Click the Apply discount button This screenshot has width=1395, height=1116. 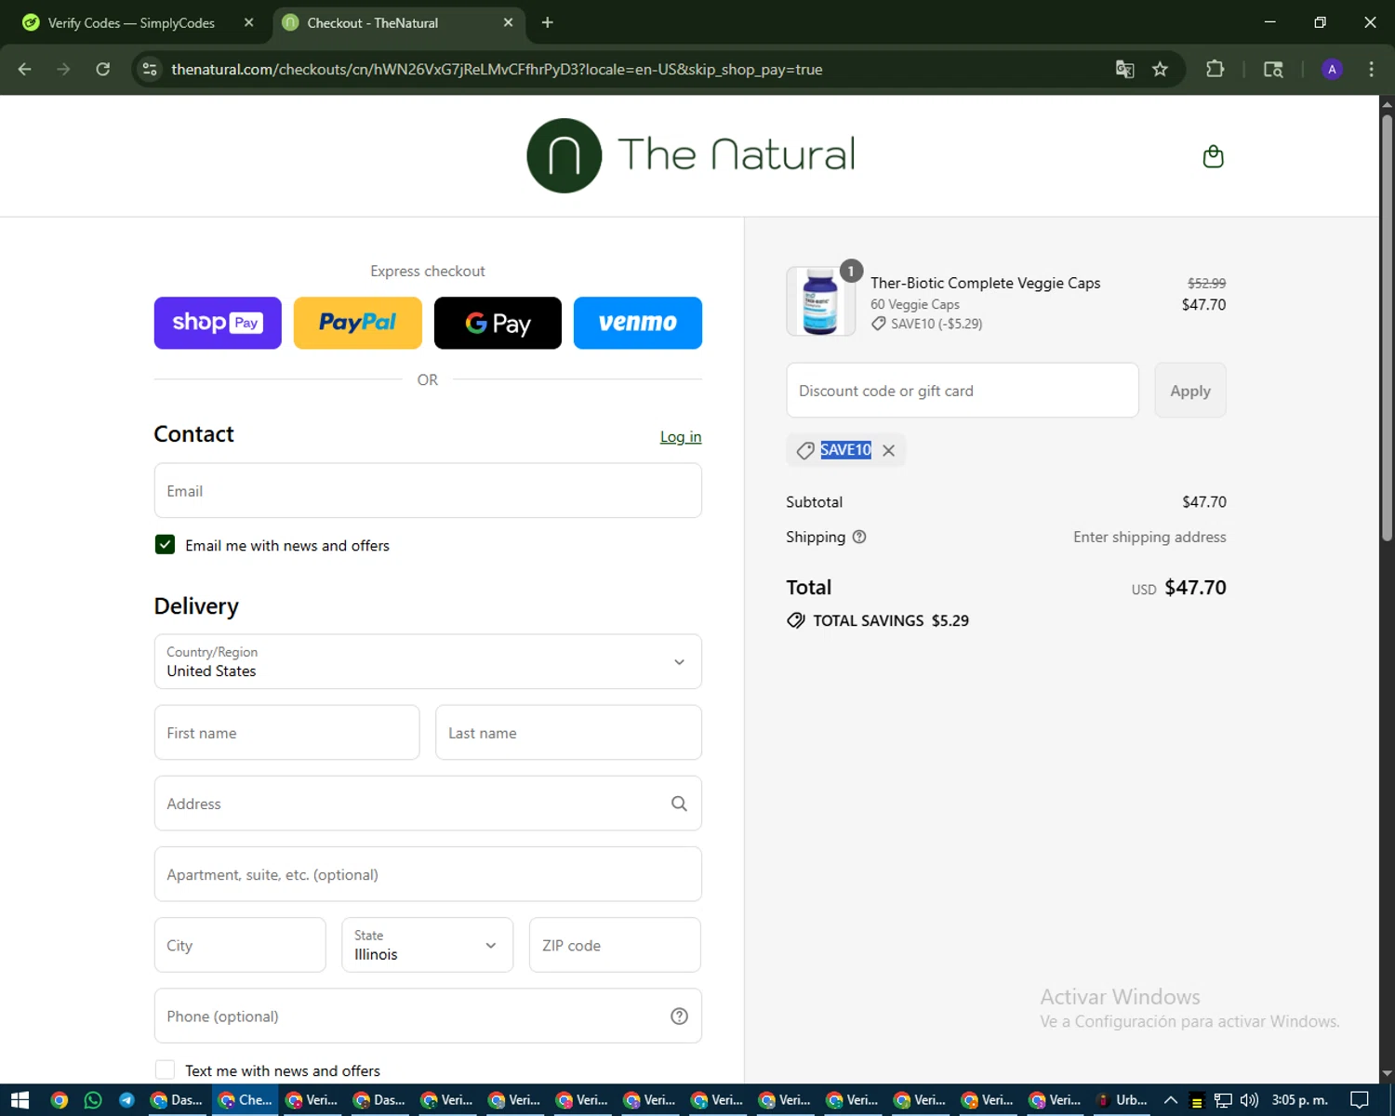[x=1190, y=391]
